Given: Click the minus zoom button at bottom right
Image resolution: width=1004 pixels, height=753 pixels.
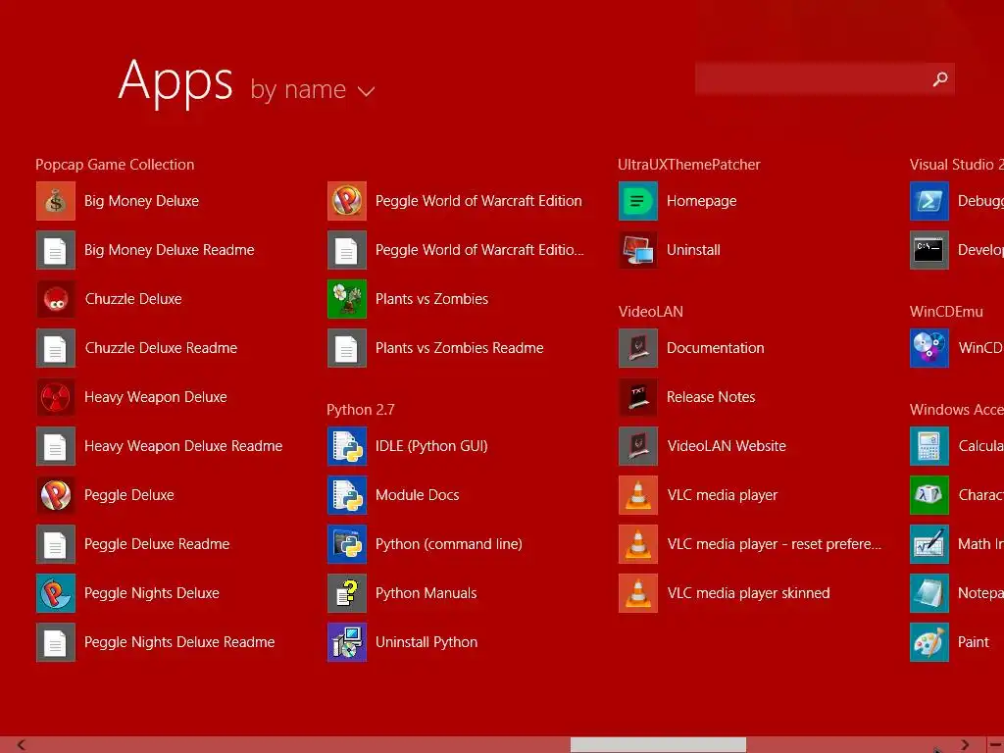Looking at the screenshot, I should pyautogui.click(x=996, y=745).
